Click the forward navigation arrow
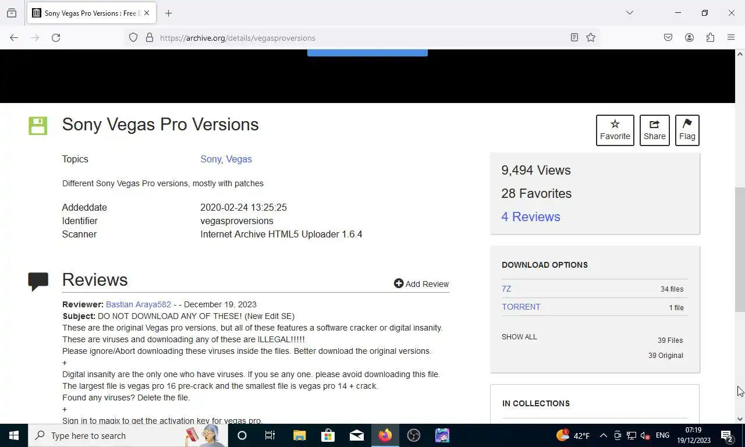 [35, 38]
